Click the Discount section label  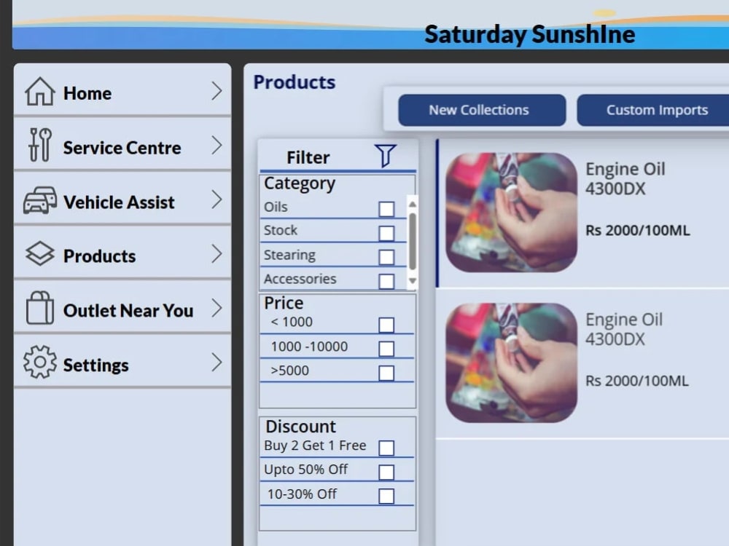(300, 426)
